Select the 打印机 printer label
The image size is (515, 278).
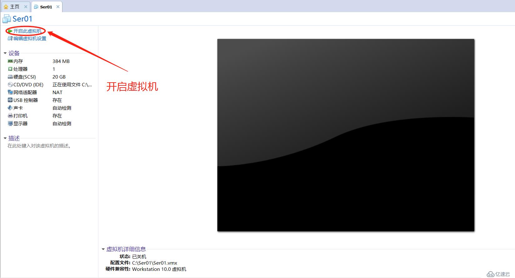[21, 116]
